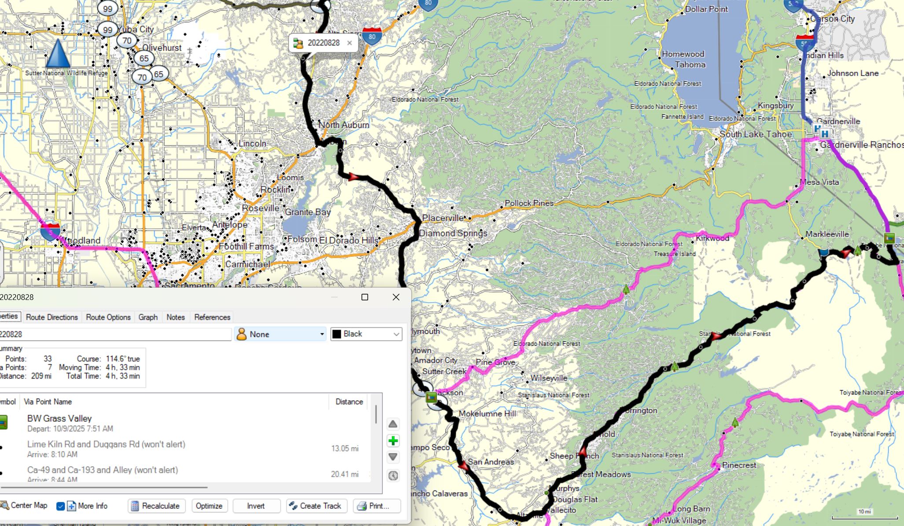Uncheck the More Info checkbox
Screen dimensions: 904x526
(61, 506)
